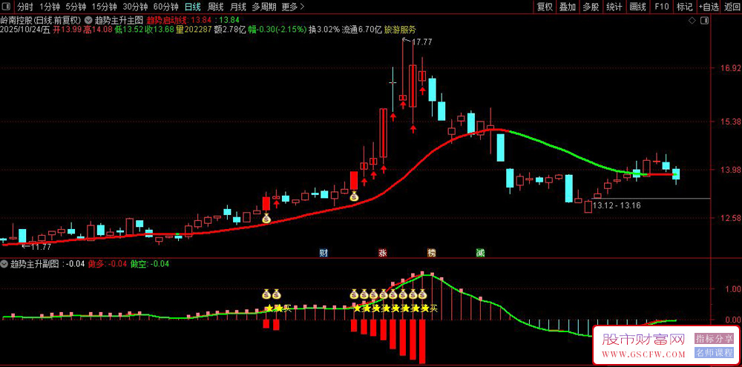The height and width of the screenshot is (367, 742).
Task: Open the F10 company info
Action: [662, 7]
